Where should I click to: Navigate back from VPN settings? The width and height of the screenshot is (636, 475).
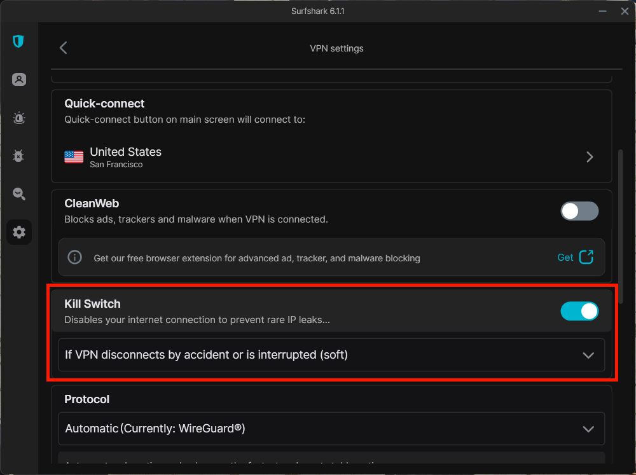point(63,48)
